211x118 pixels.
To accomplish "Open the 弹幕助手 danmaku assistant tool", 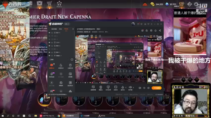I will [x=52, y=66].
